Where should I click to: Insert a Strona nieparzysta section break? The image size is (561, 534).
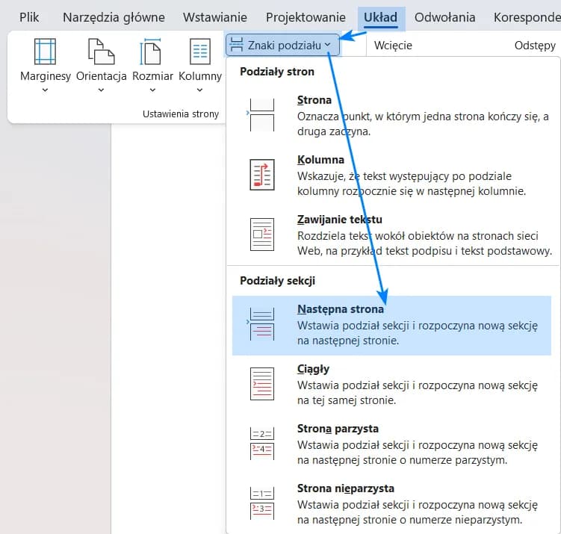[261, 503]
